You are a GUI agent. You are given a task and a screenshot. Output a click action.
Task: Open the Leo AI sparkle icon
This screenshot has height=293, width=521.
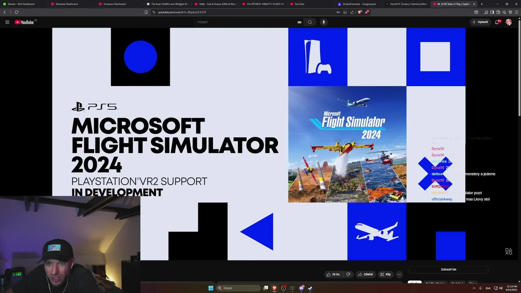[504, 12]
